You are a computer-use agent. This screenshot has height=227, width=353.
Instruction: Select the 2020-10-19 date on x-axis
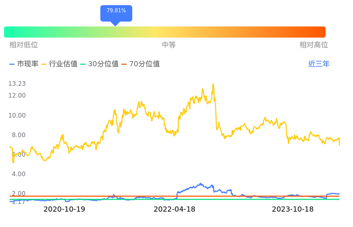[64, 210]
